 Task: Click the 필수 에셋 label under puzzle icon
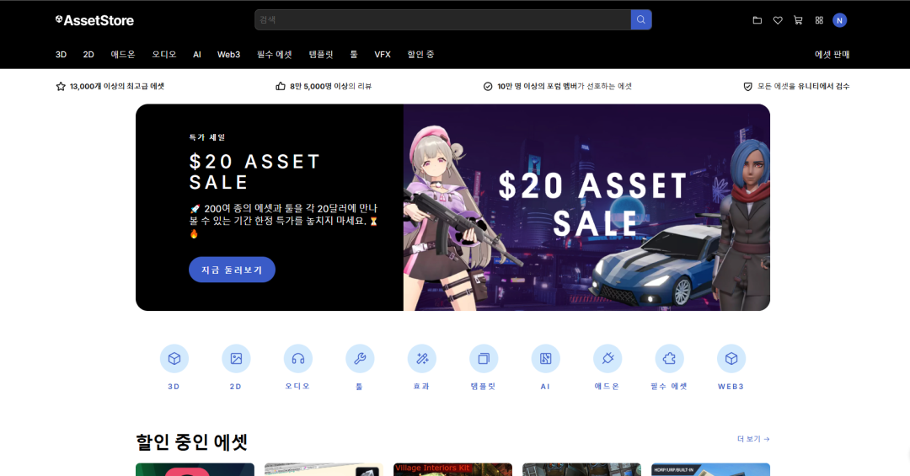point(669,386)
